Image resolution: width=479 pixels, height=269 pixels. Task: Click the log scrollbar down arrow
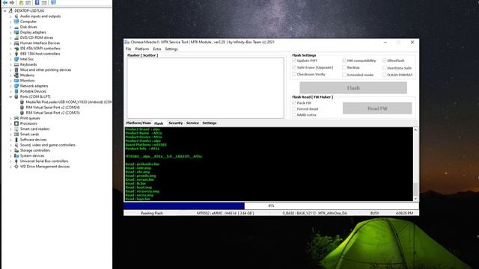tap(415, 199)
